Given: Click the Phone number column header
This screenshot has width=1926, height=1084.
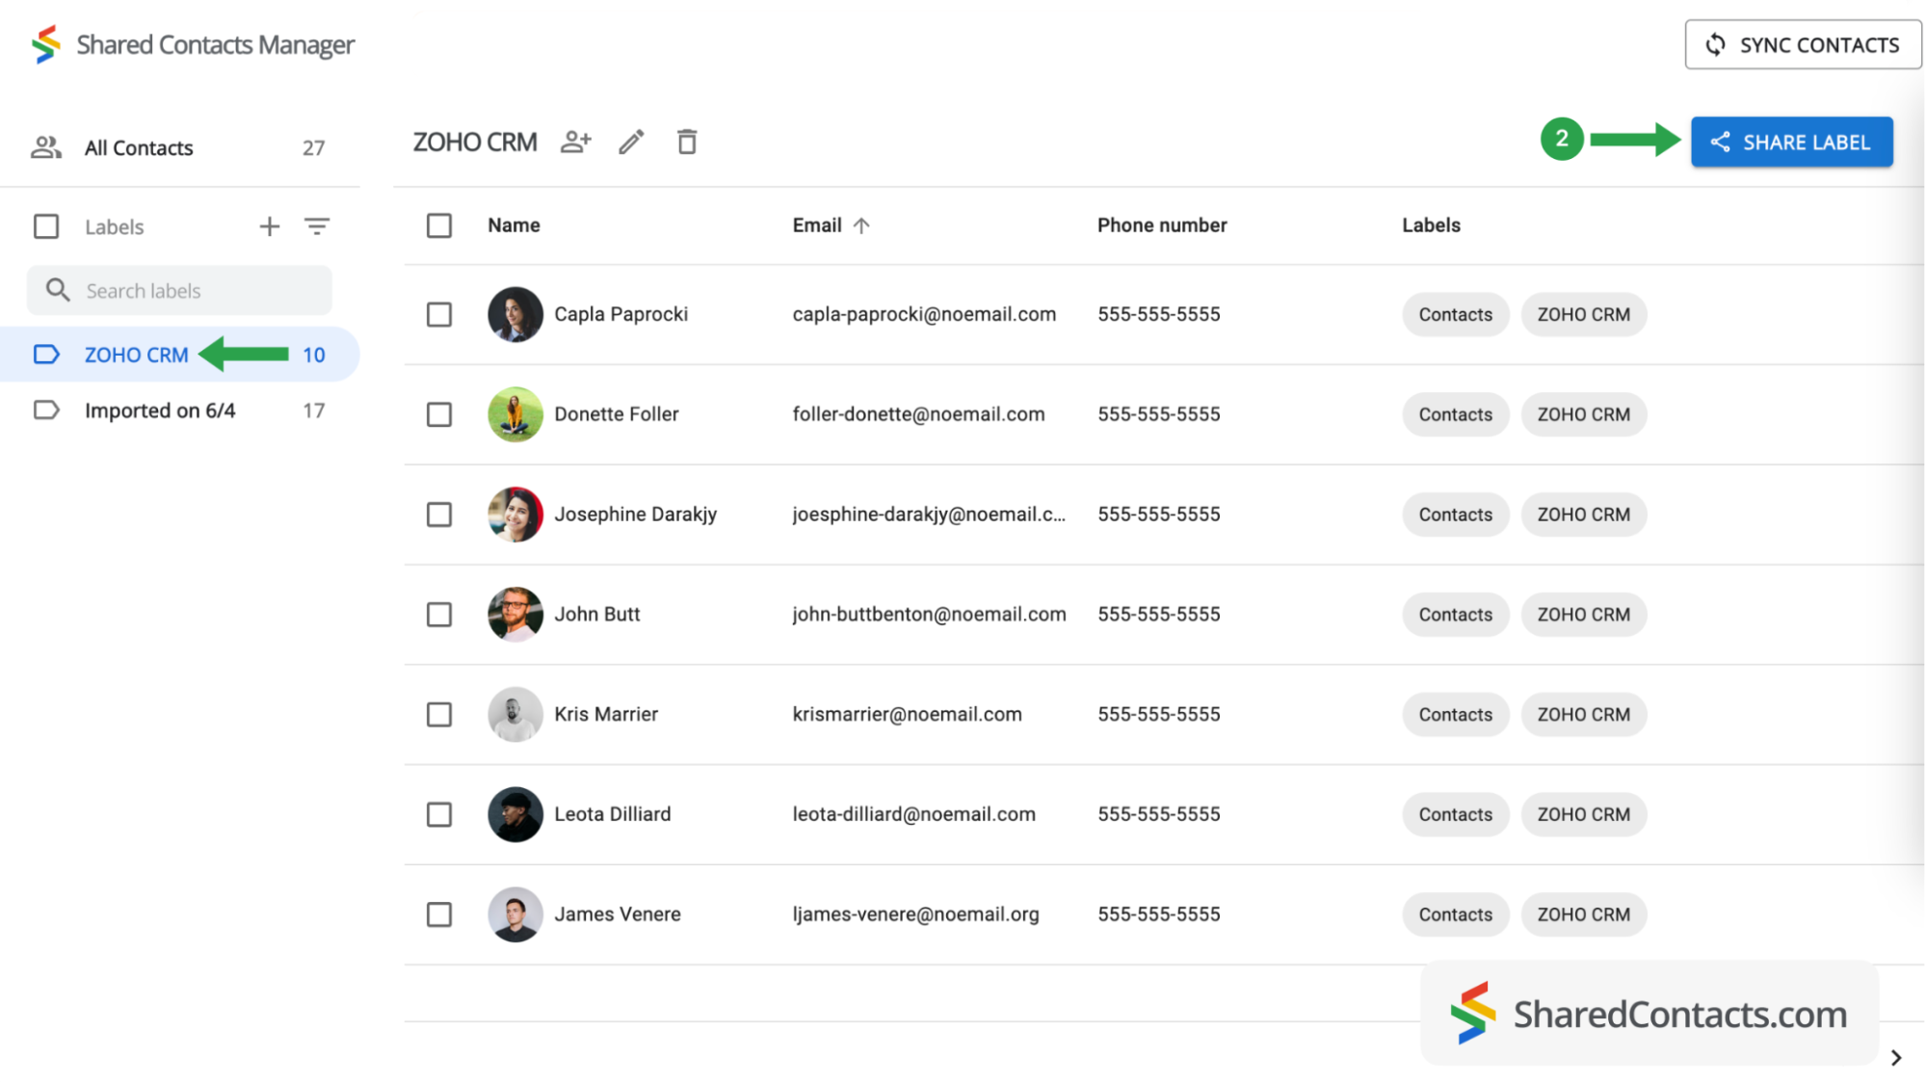Looking at the screenshot, I should coord(1162,225).
